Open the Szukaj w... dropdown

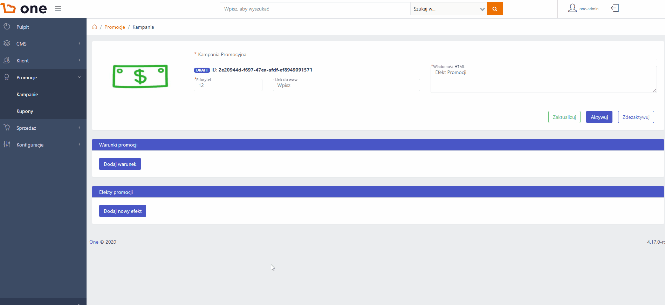click(x=449, y=9)
